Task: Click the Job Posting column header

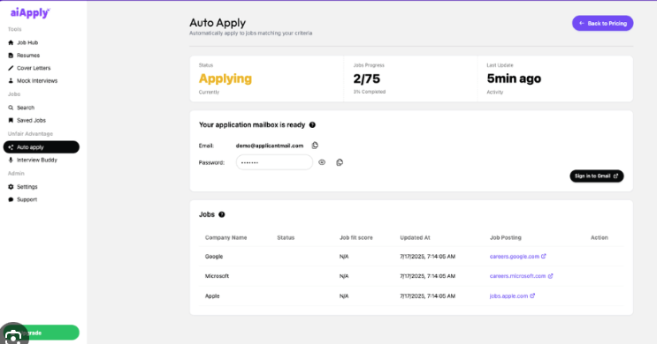Action: pos(505,237)
